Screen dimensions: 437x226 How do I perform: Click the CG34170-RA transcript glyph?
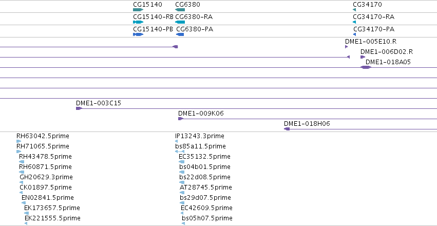coord(354,22)
